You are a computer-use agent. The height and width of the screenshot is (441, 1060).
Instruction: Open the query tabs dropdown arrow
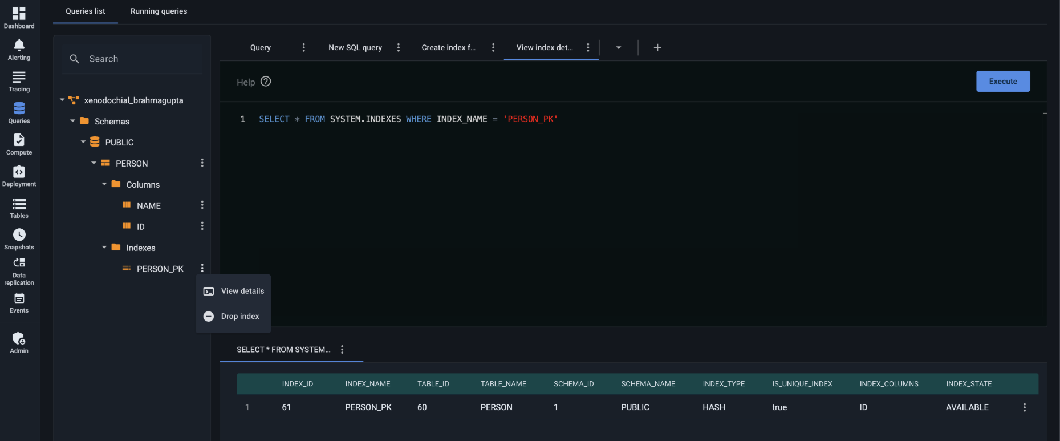619,47
